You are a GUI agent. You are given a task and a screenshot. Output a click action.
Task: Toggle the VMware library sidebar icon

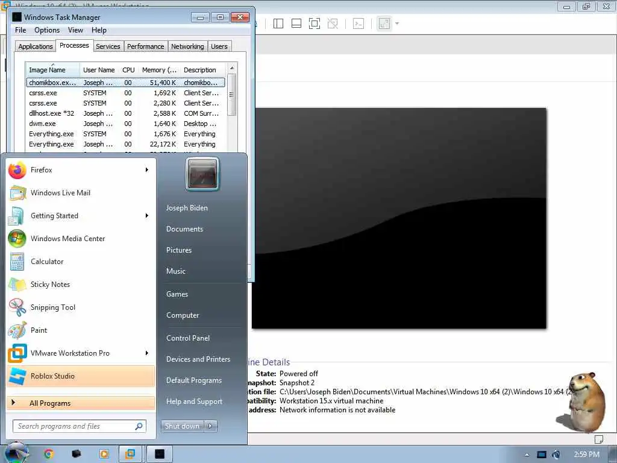pos(278,24)
